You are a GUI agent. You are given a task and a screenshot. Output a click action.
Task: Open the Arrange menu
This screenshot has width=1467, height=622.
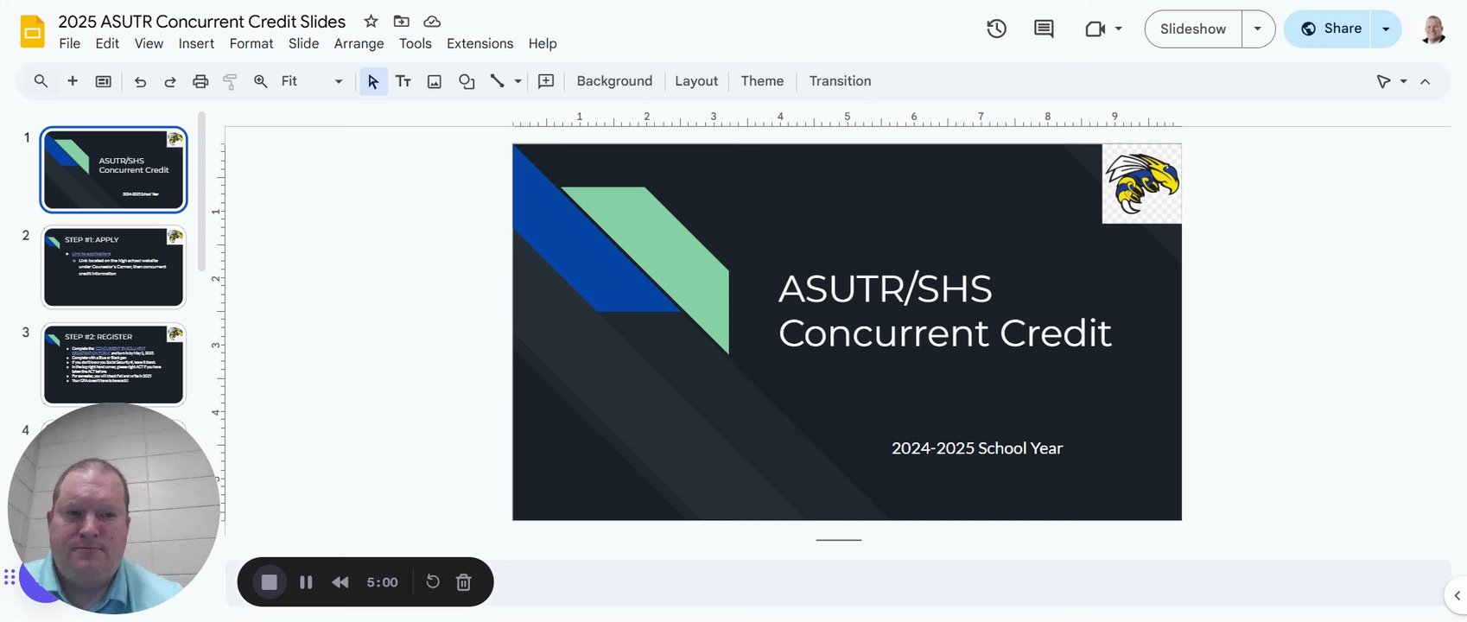coord(359,43)
